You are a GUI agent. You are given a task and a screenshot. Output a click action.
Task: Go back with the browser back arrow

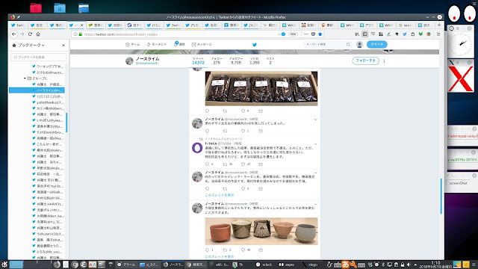[14, 34]
